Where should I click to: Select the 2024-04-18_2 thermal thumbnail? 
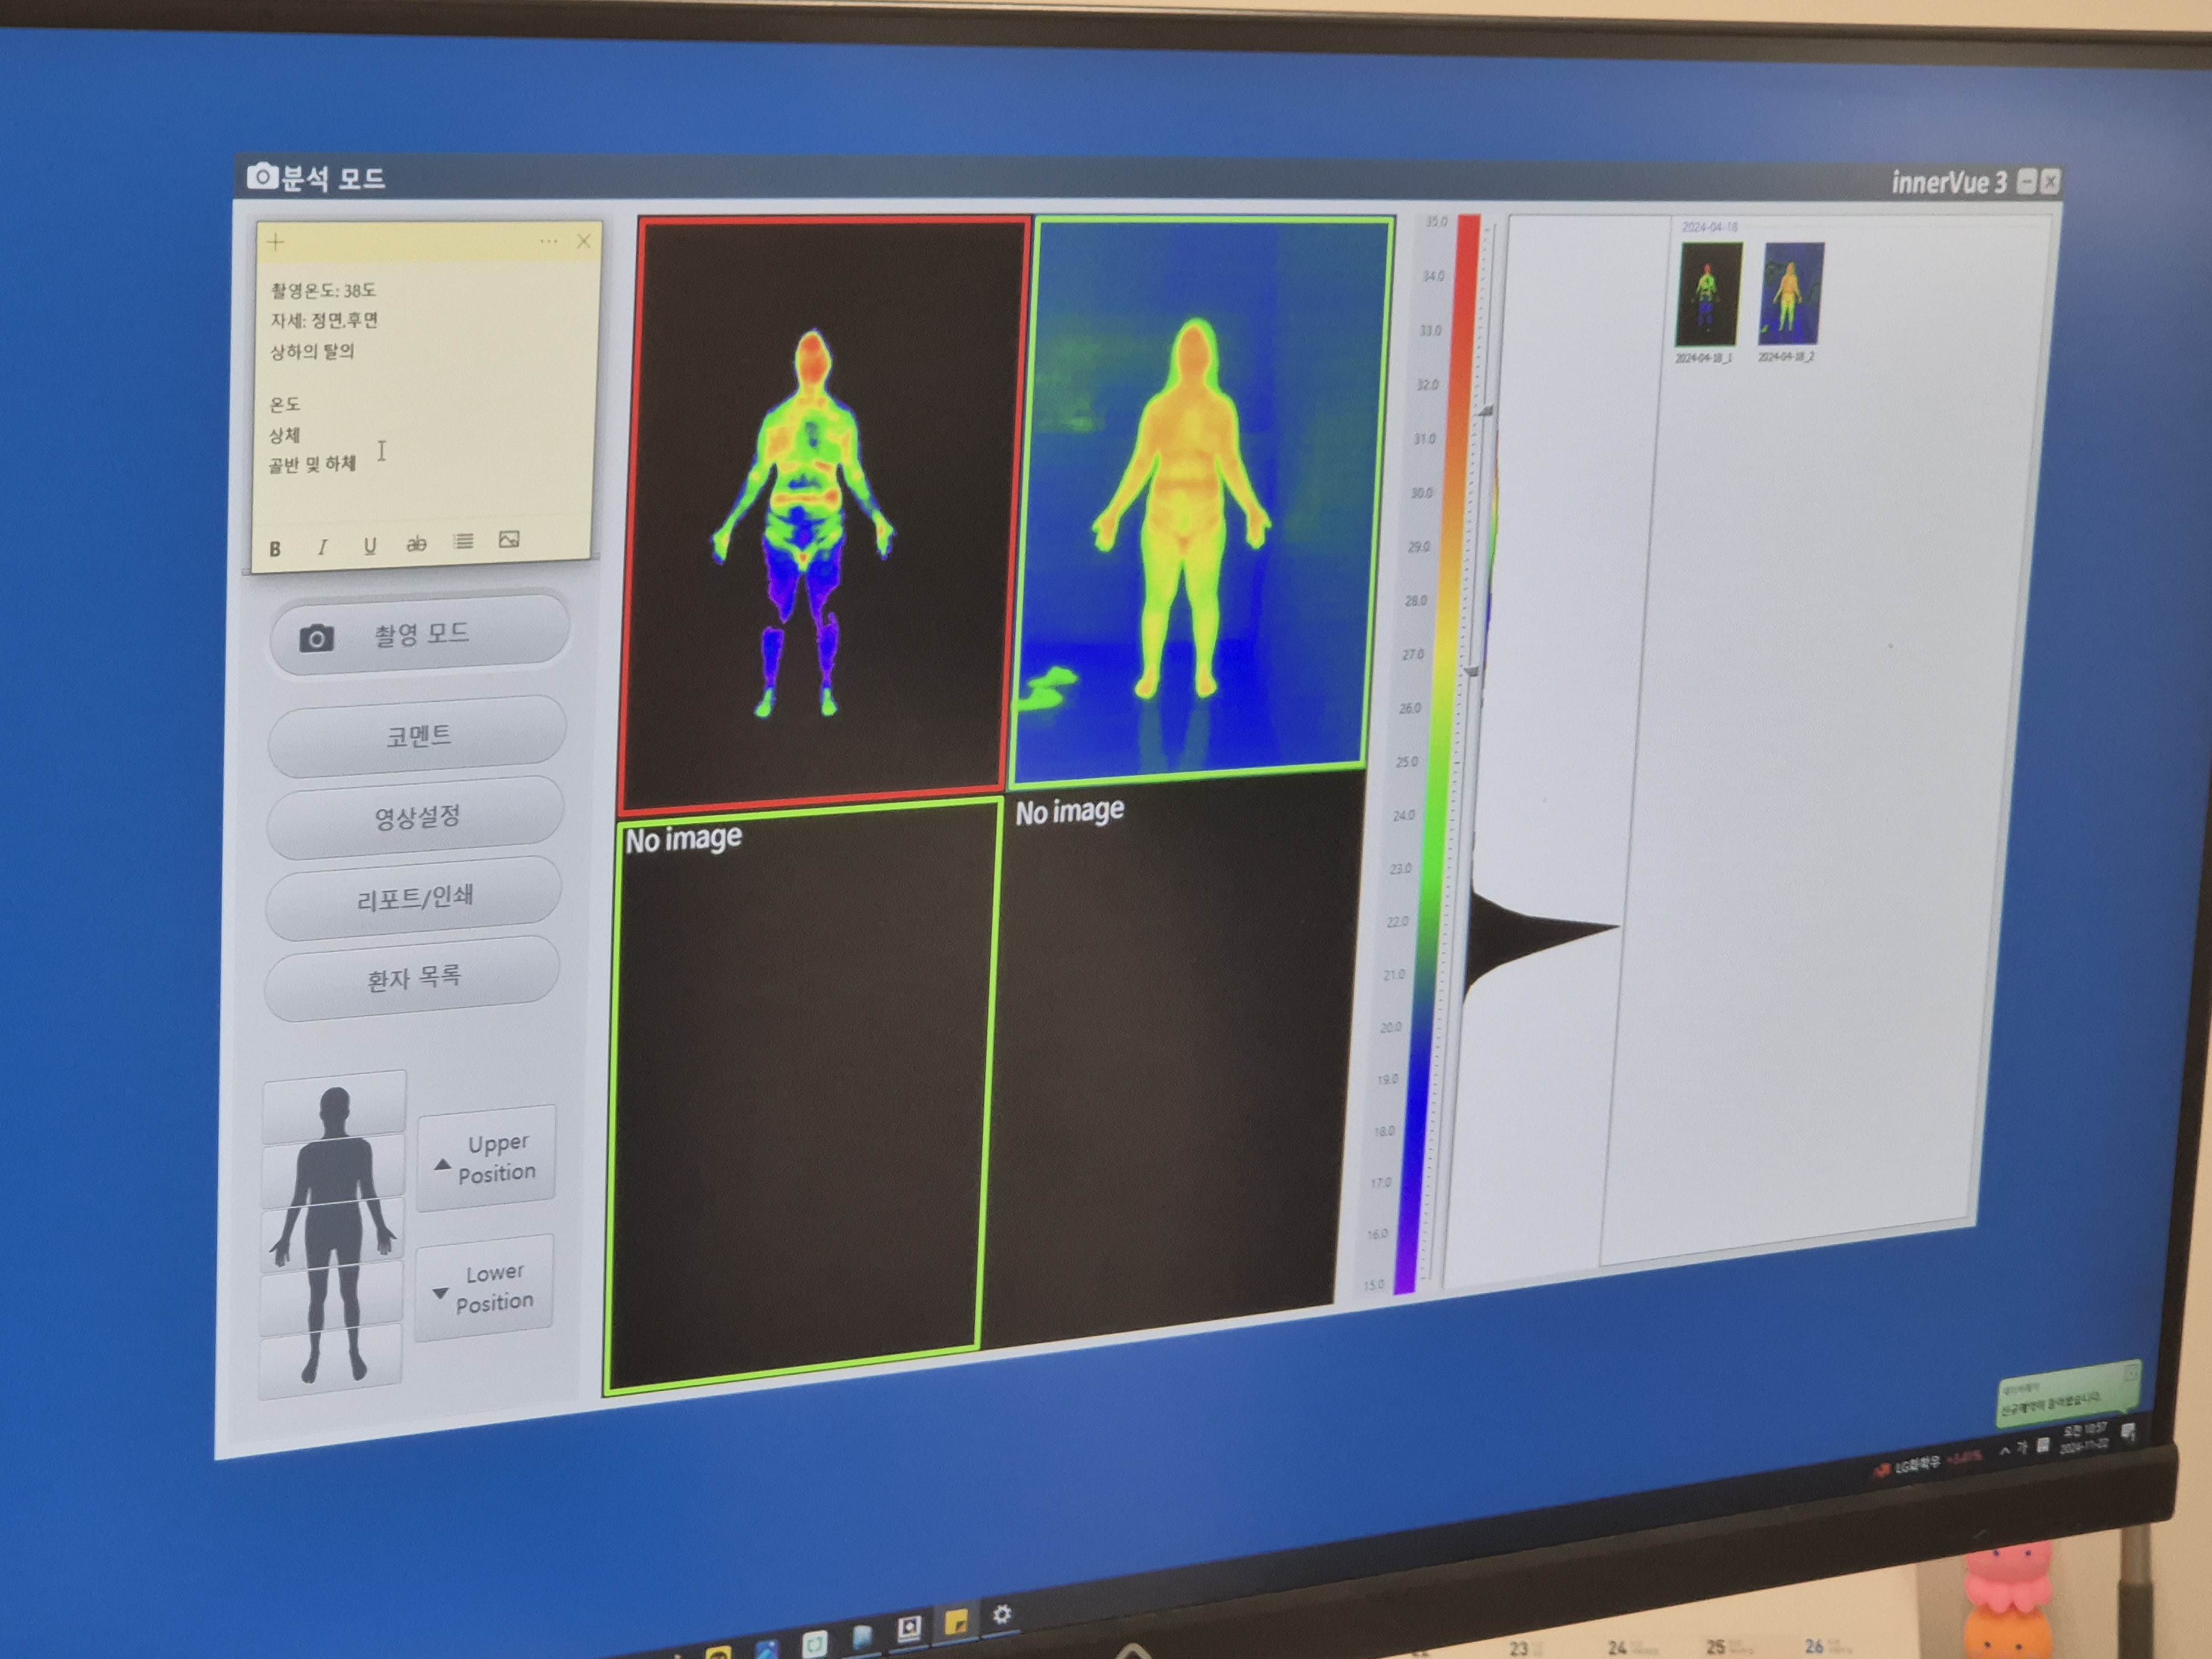[x=1791, y=294]
